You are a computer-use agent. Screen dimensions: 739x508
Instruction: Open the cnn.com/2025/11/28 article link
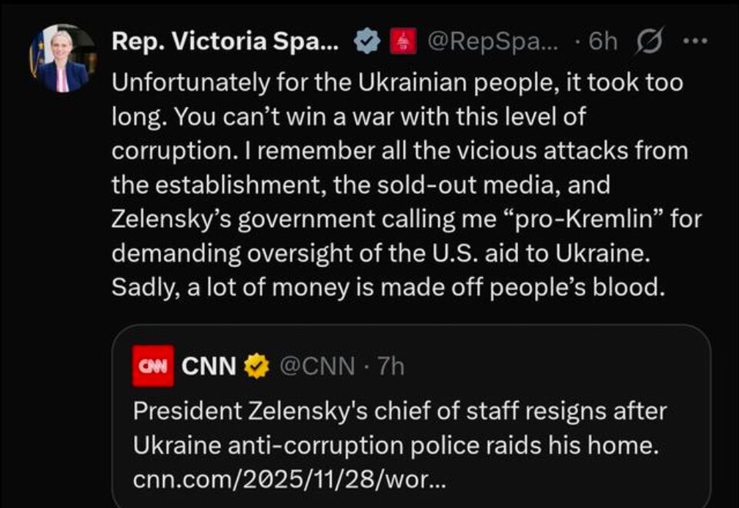click(289, 481)
